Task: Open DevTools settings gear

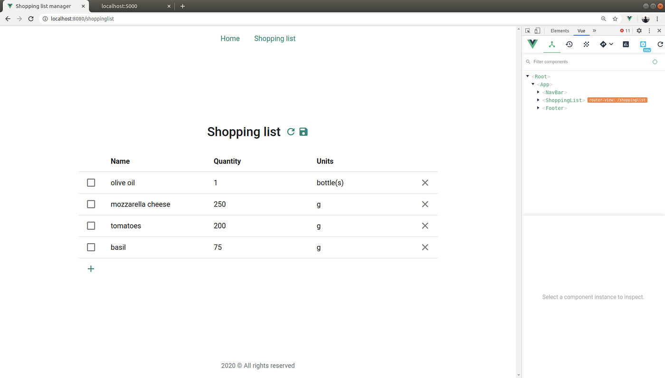Action: (x=639, y=31)
